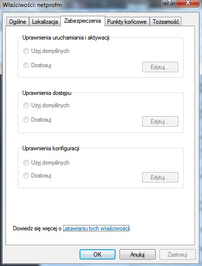202x266 pixels.
Task: Open the Punkty końcowe tab
Action: [x=127, y=22]
